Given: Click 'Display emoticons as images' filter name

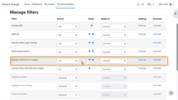Looking at the screenshot, I should (x=25, y=60).
